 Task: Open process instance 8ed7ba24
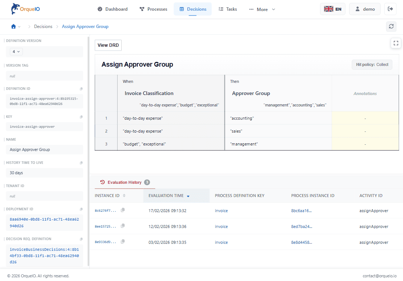(302, 226)
